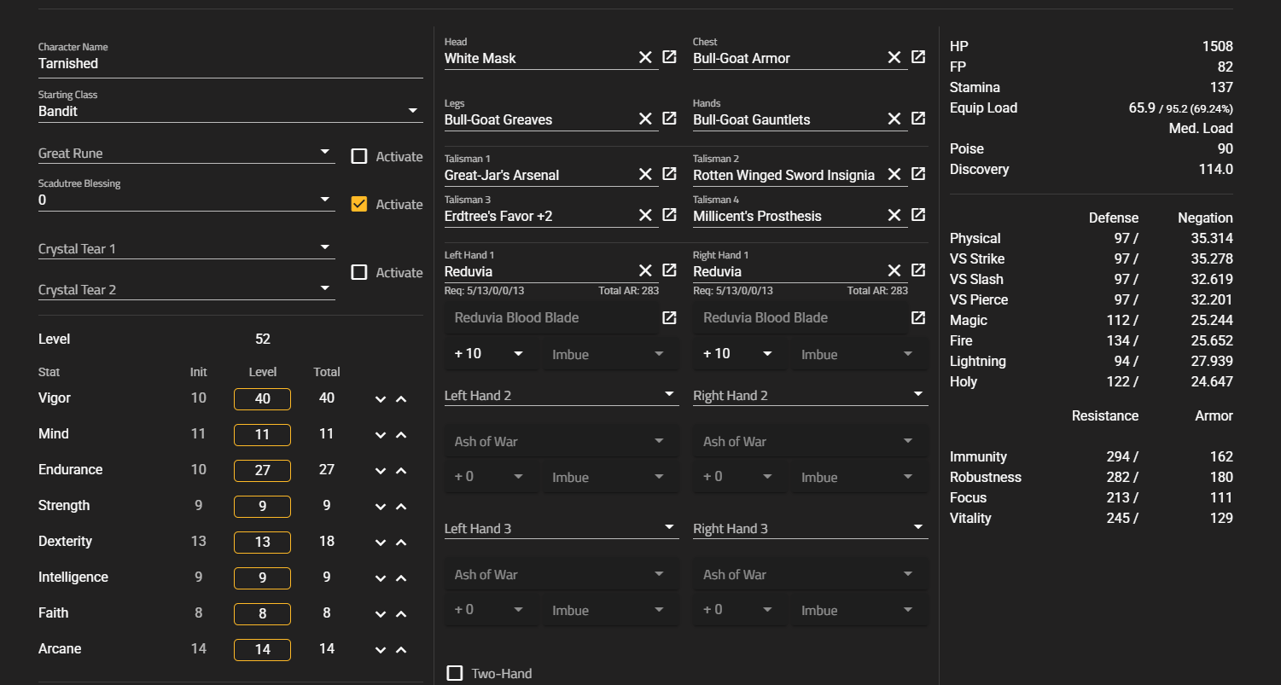The width and height of the screenshot is (1281, 685).
Task: Open Left Hand 1 upgrade level +10 dropdown
Action: click(492, 353)
